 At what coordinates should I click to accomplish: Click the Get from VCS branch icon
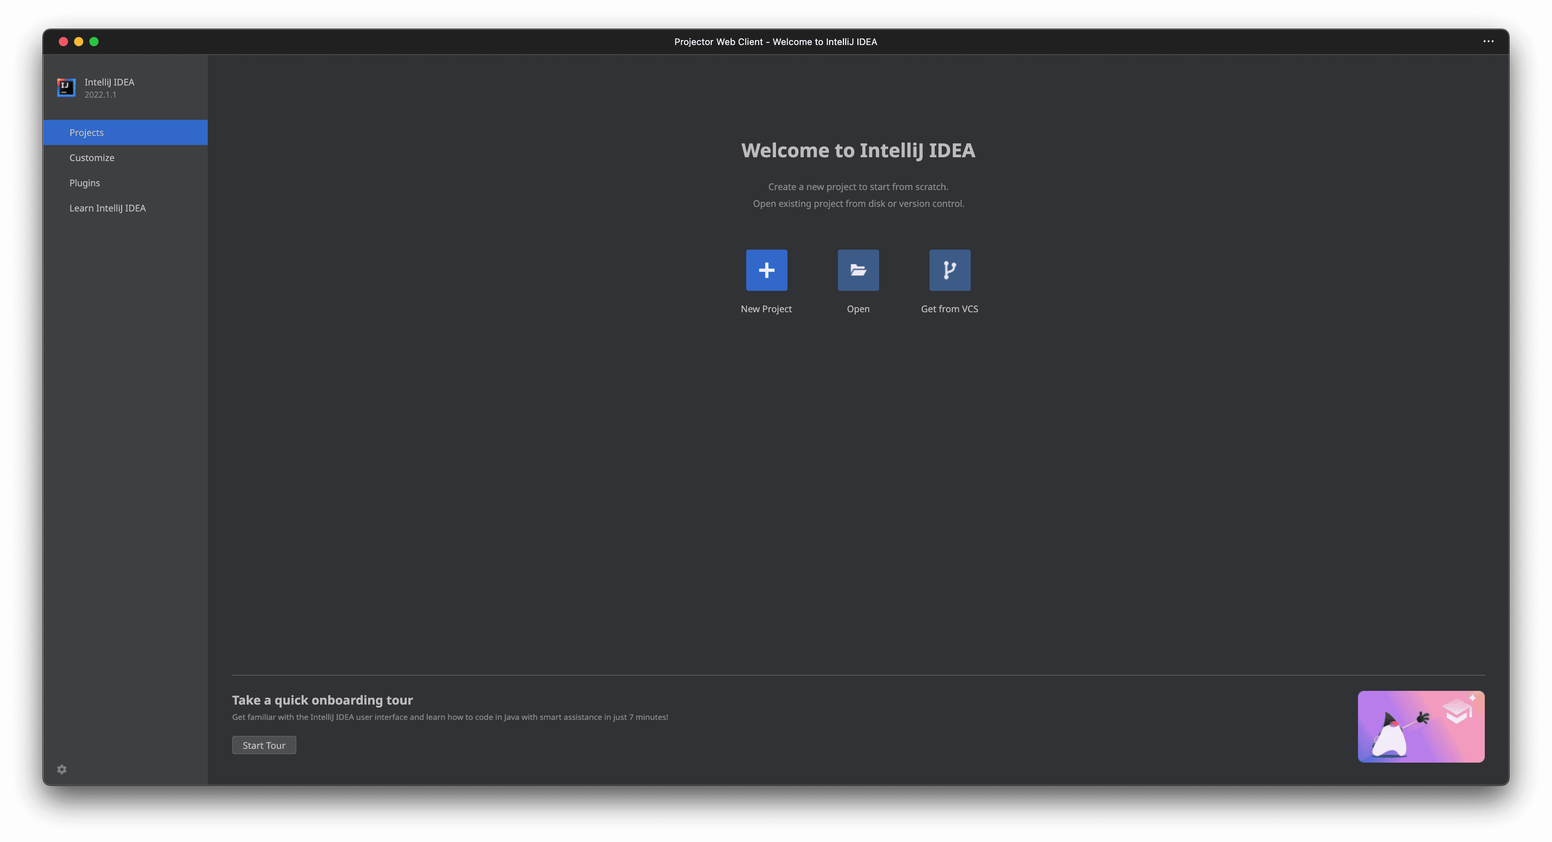click(949, 270)
